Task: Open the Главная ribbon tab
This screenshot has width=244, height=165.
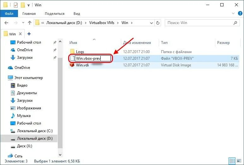Action: tap(29, 14)
